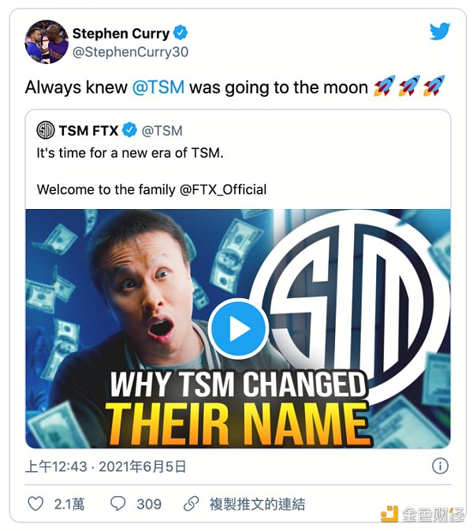Click the TSM FTX account name
The height and width of the screenshot is (531, 473).
point(88,130)
